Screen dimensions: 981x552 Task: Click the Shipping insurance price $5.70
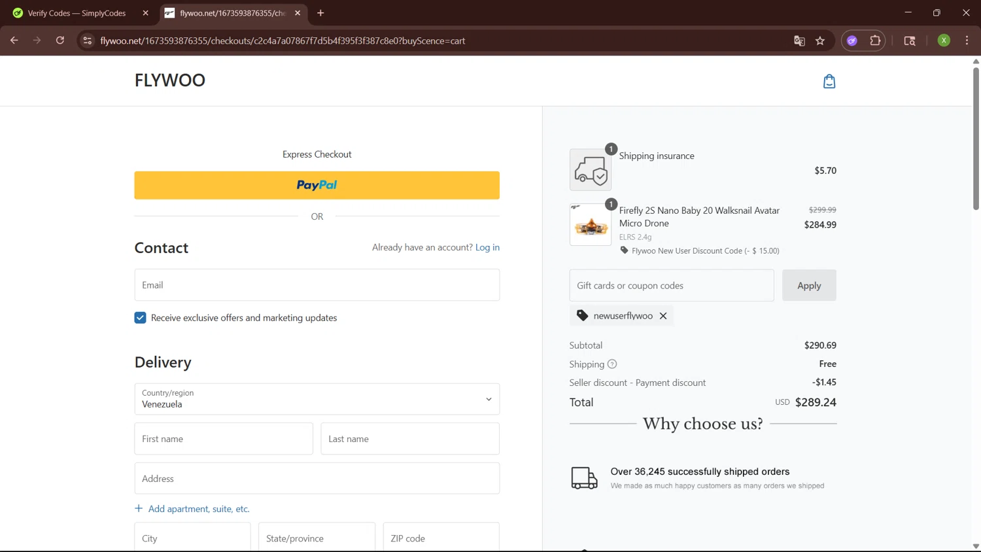pyautogui.click(x=825, y=171)
